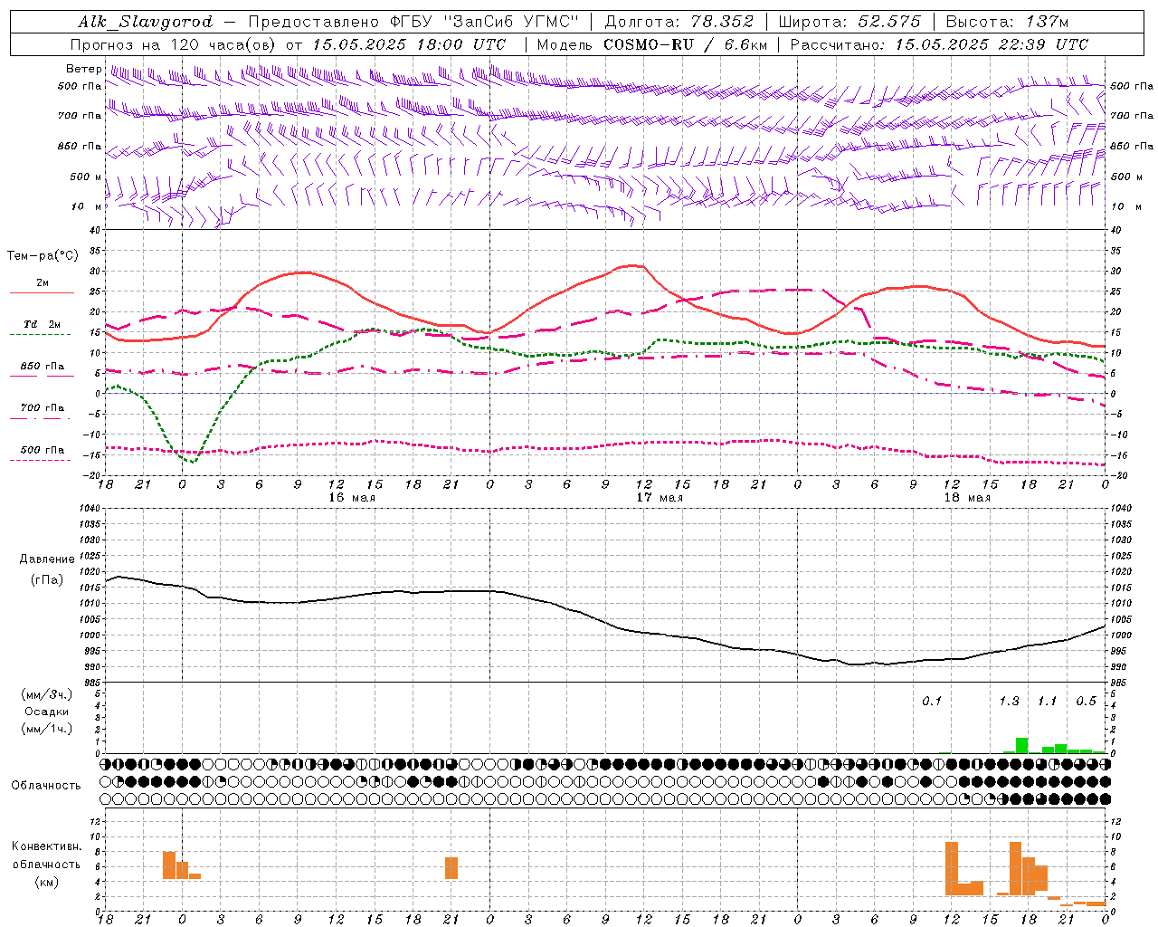
Task: Click the orange convective bar near 21 on 16 мая
Action: pyautogui.click(x=451, y=868)
